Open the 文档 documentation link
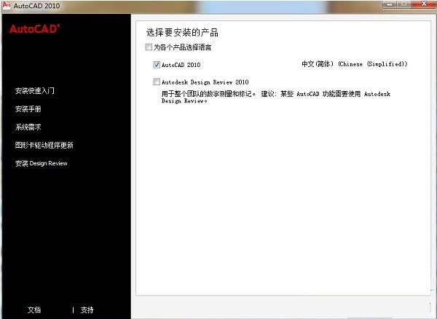 pos(34,310)
